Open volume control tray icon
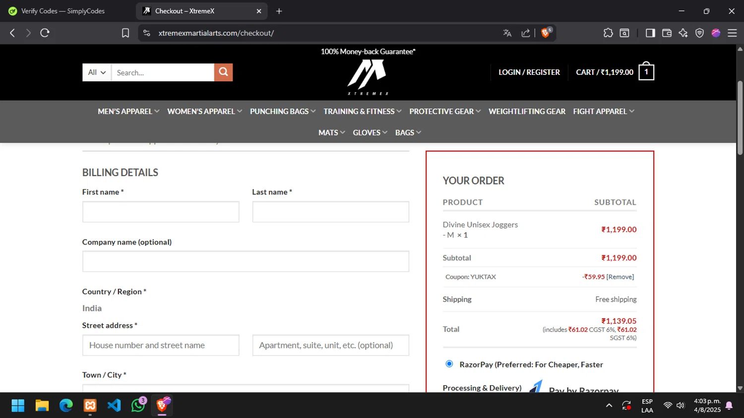The image size is (744, 418). point(681,406)
